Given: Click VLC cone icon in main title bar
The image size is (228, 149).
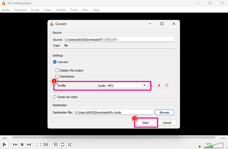Looking at the screenshot, I should pos(4,3).
